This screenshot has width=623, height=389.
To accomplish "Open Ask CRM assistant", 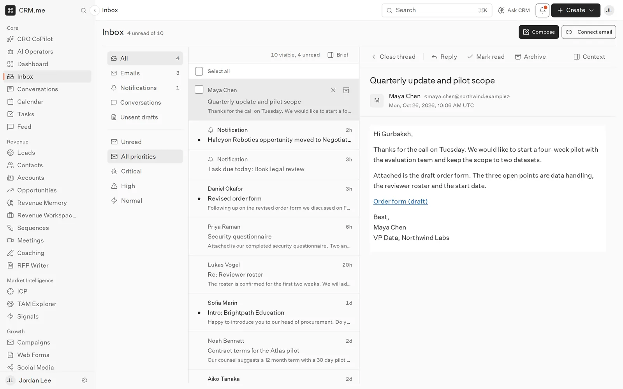I will point(514,11).
